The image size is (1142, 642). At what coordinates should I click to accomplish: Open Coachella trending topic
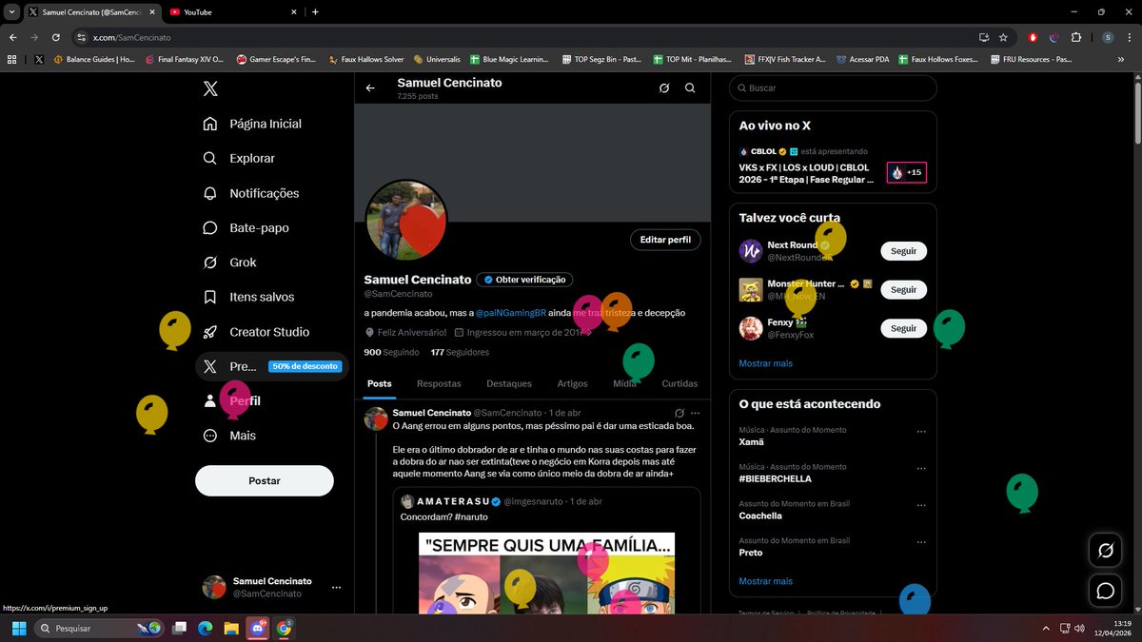(x=760, y=516)
